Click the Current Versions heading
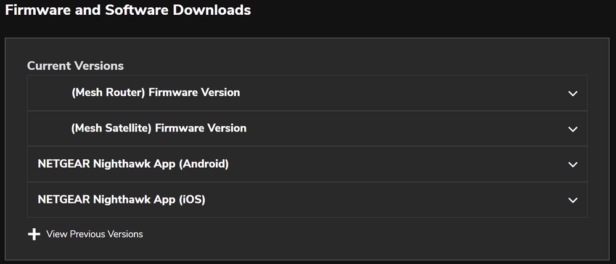This screenshot has height=264, width=616. pos(75,66)
